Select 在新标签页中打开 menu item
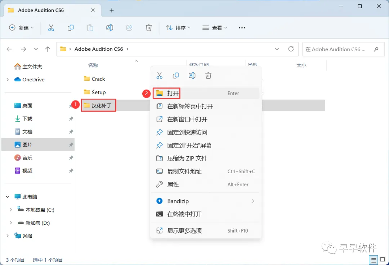 coord(206,106)
